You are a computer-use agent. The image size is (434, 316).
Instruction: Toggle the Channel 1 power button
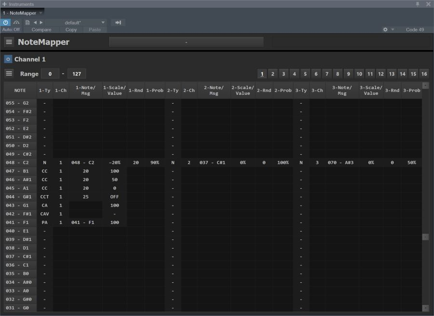click(x=8, y=59)
